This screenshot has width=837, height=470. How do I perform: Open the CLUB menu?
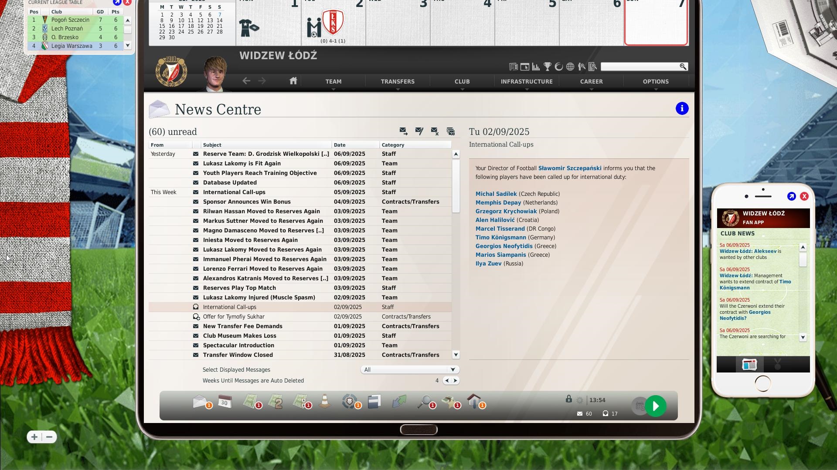click(x=462, y=81)
